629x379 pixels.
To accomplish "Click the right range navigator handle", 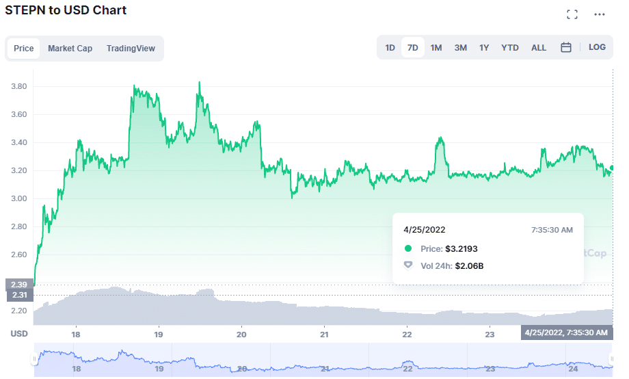I will click(x=611, y=359).
